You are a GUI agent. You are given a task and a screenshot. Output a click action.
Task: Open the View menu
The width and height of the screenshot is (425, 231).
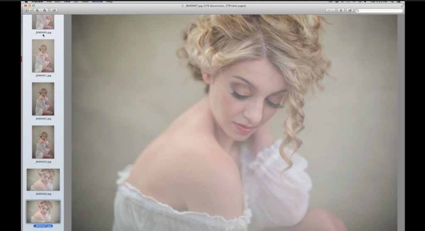point(67,1)
